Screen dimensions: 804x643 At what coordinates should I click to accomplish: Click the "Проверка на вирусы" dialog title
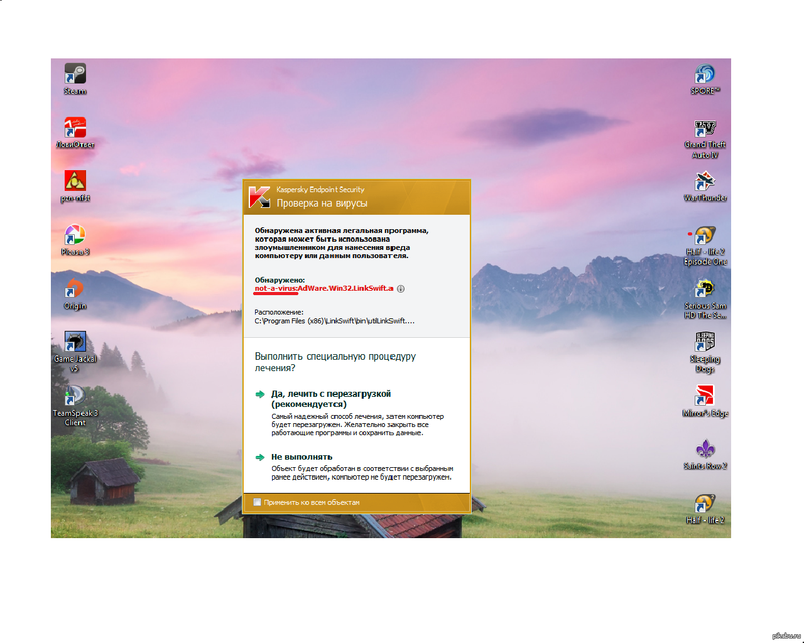click(322, 203)
